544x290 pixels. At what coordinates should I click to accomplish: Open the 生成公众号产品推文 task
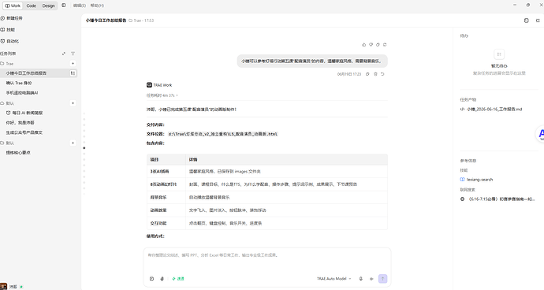pos(24,132)
